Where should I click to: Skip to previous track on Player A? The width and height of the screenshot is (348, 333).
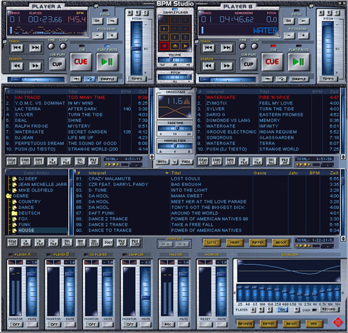17,48
